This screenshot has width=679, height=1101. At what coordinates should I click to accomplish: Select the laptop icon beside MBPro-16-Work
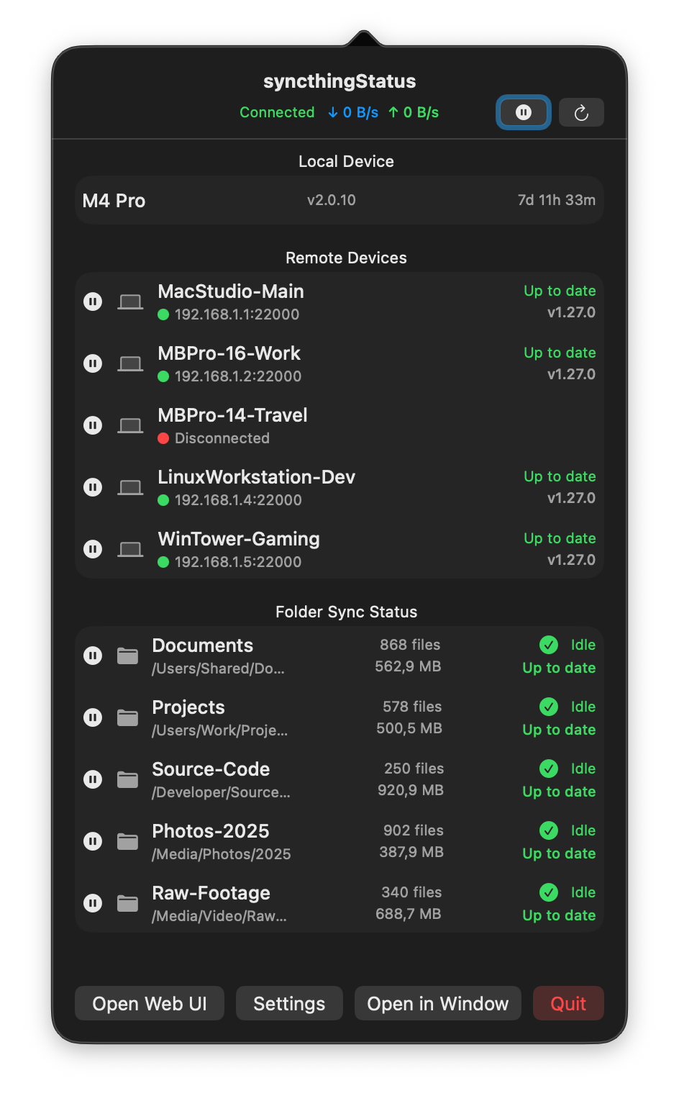(x=130, y=363)
